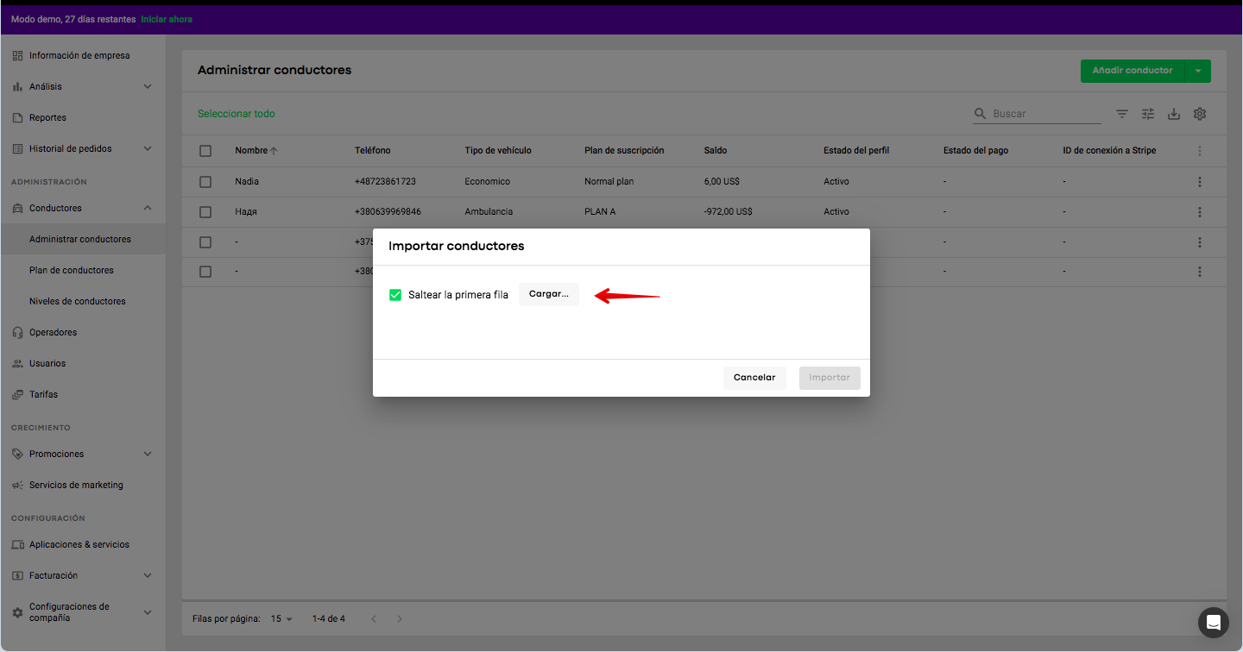
Task: Click the Economico vehicle type cell
Action: [488, 182]
